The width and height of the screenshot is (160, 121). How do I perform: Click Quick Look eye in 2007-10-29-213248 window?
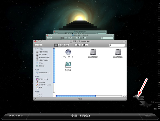tap(78, 38)
